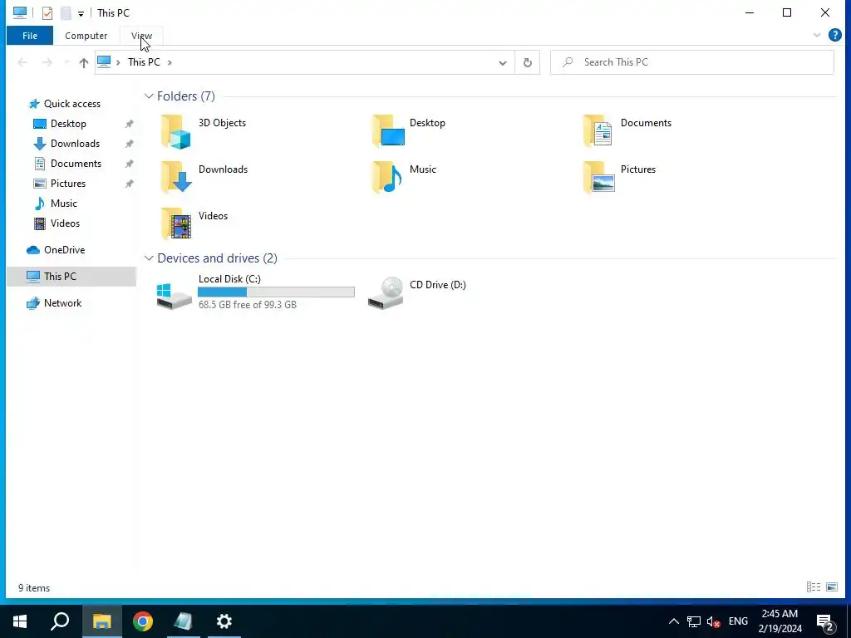Image resolution: width=851 pixels, height=638 pixels.
Task: Collapse the Folders (7) group
Action: pyautogui.click(x=149, y=96)
